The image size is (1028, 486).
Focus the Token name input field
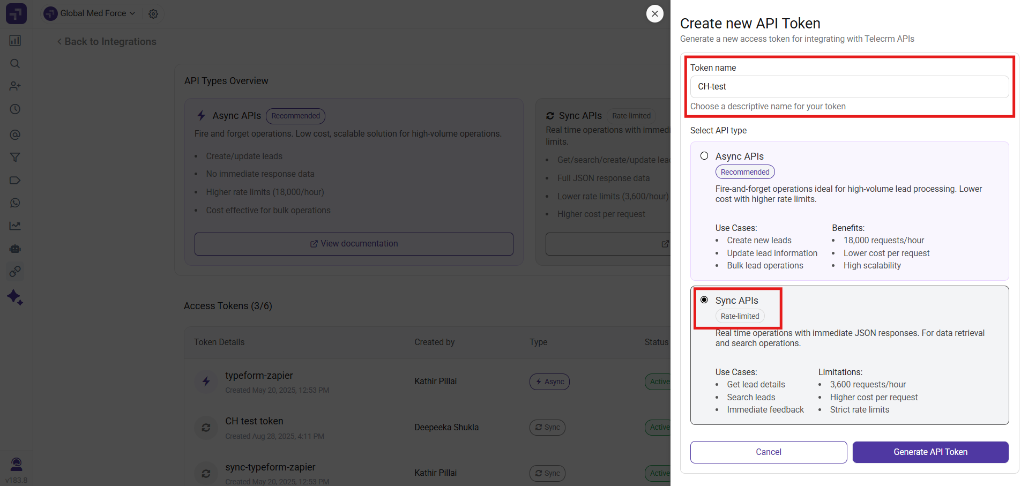pos(850,87)
